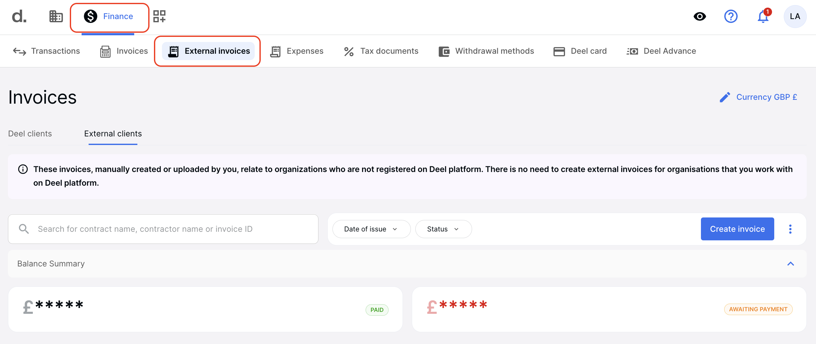This screenshot has height=344, width=816.
Task: Open Status filter dropdown
Action: tap(443, 229)
